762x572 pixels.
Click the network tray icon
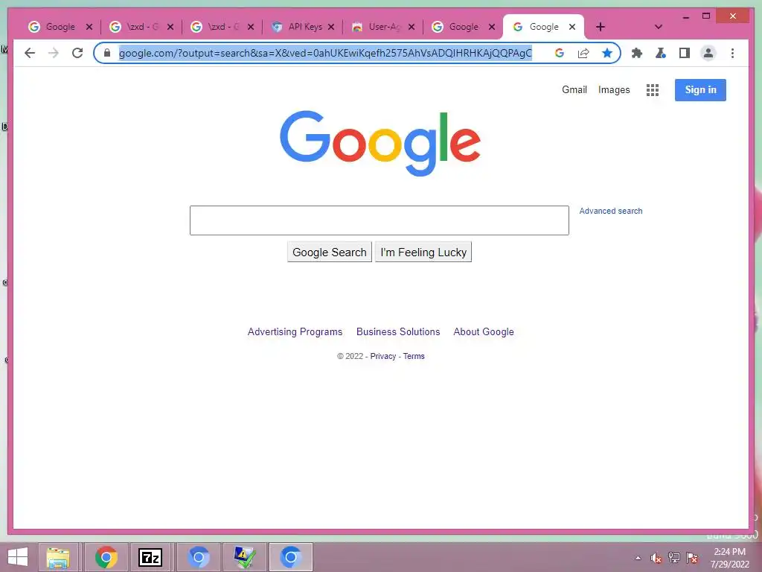[674, 558]
